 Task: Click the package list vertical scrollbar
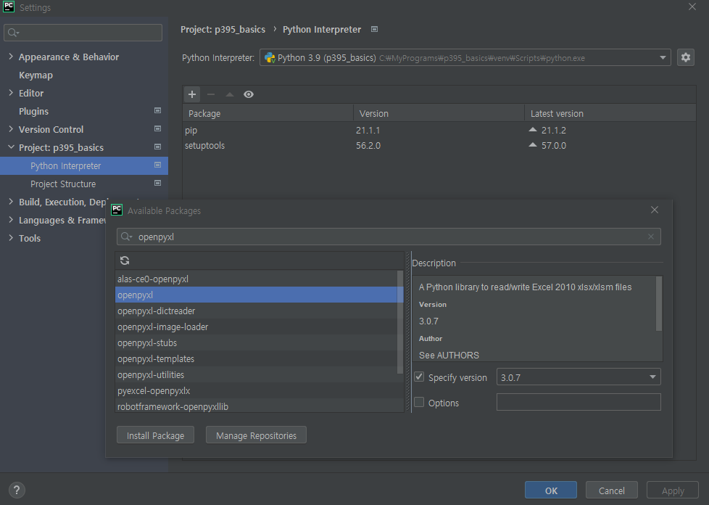tap(399, 321)
